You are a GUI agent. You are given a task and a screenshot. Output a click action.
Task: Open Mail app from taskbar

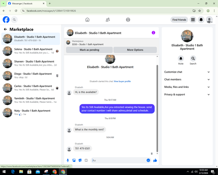tap(38, 171)
